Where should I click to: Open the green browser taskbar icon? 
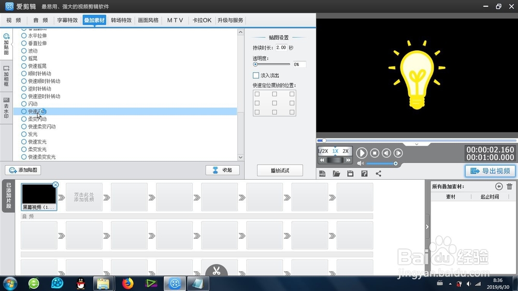pos(34,283)
